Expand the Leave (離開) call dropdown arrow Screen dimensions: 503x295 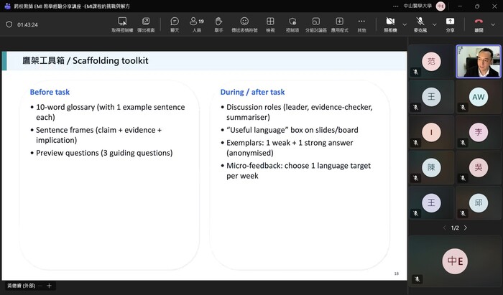tap(494, 24)
